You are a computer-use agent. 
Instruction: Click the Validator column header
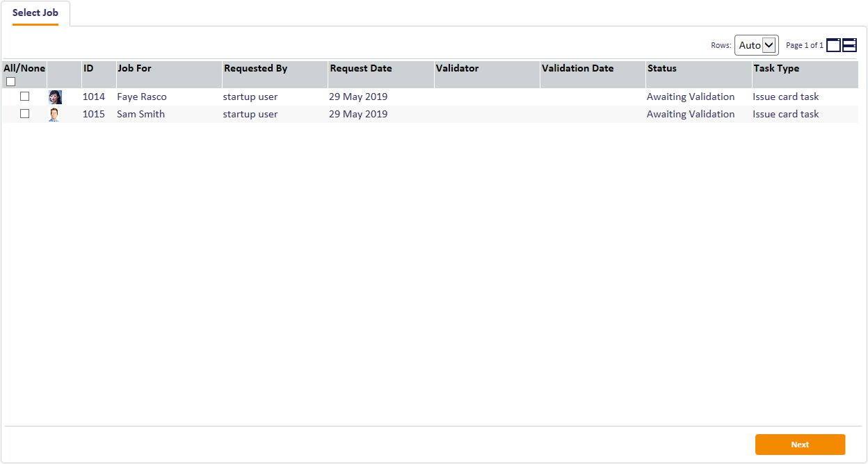[x=457, y=69]
